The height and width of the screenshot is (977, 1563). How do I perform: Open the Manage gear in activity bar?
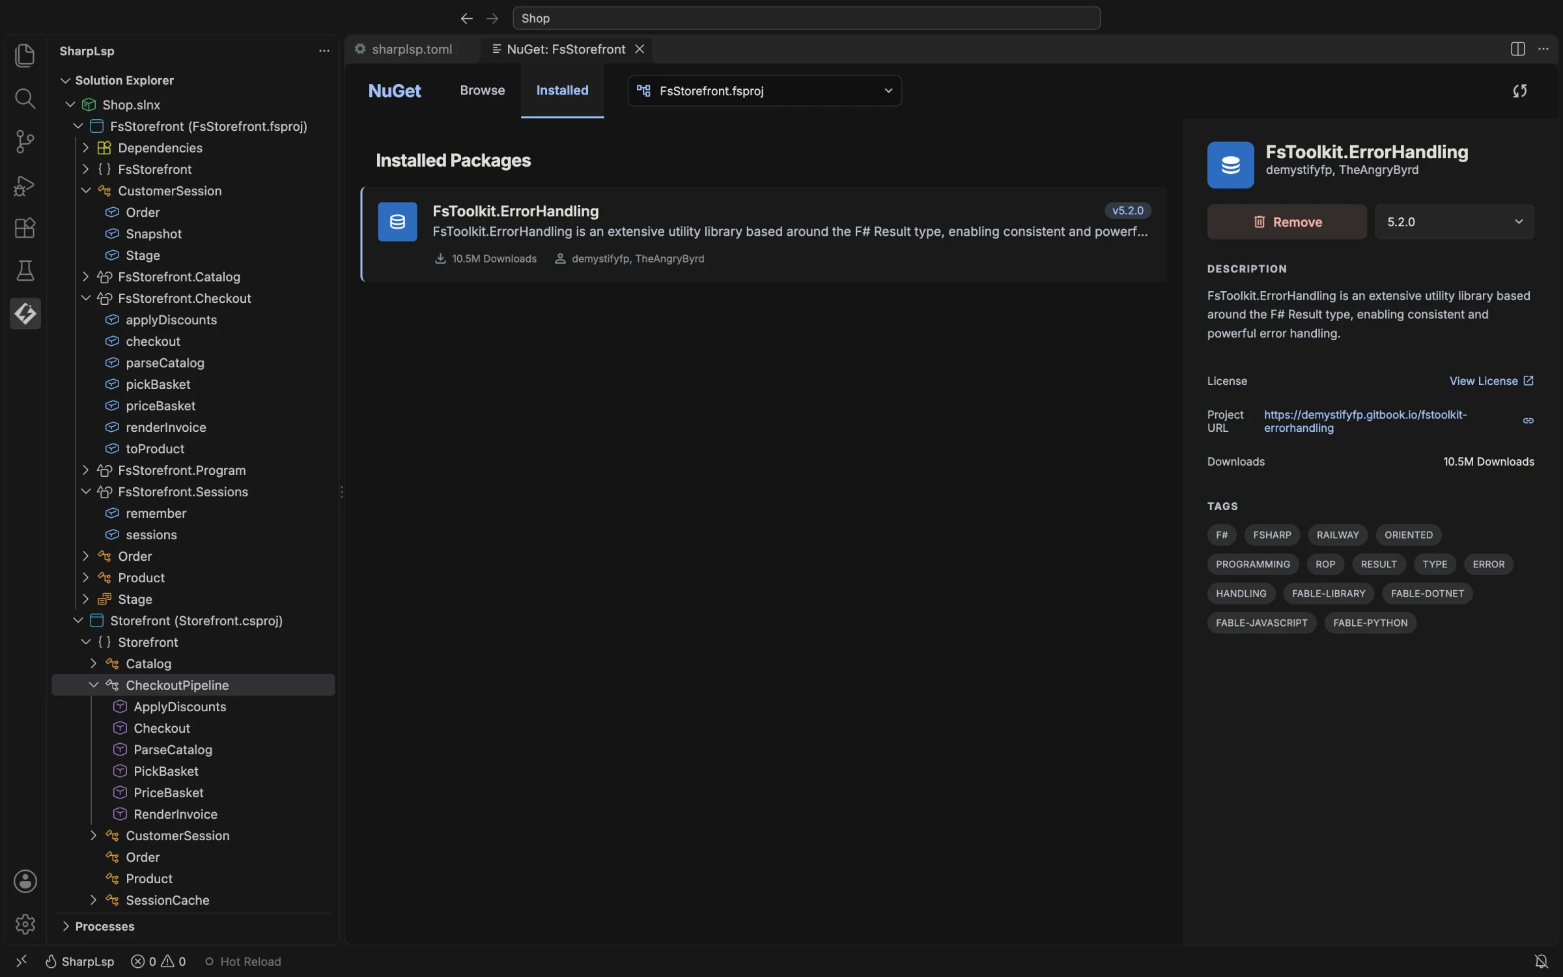(25, 924)
